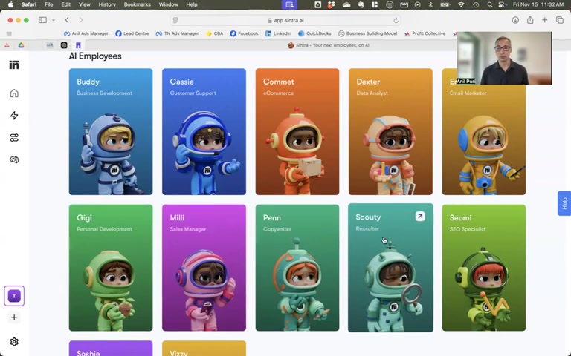Go forward with the Safari forward arrow

tap(81, 20)
